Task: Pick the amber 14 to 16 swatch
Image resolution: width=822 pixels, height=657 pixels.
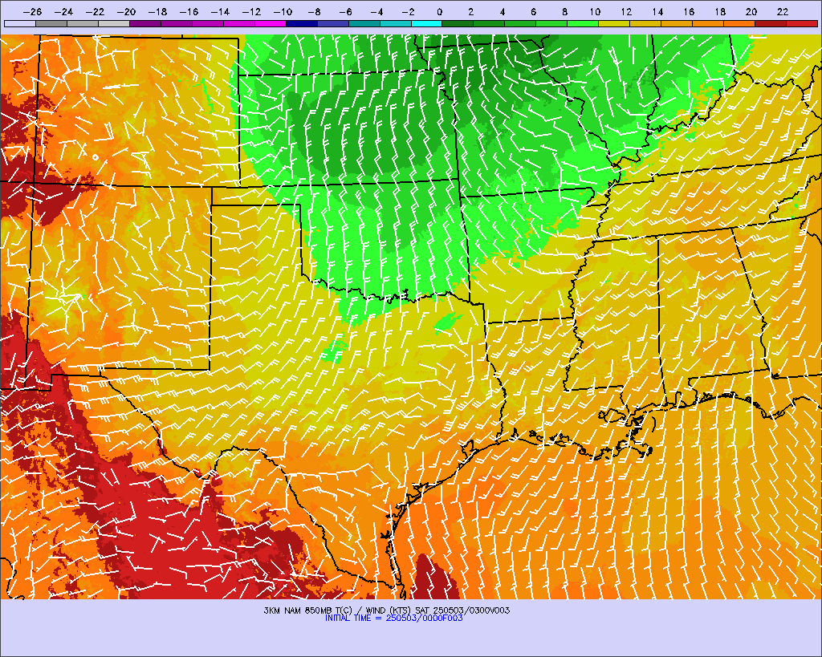Action: (x=677, y=23)
